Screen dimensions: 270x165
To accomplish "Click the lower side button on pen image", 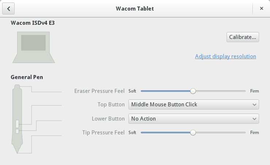I will point(17,131).
